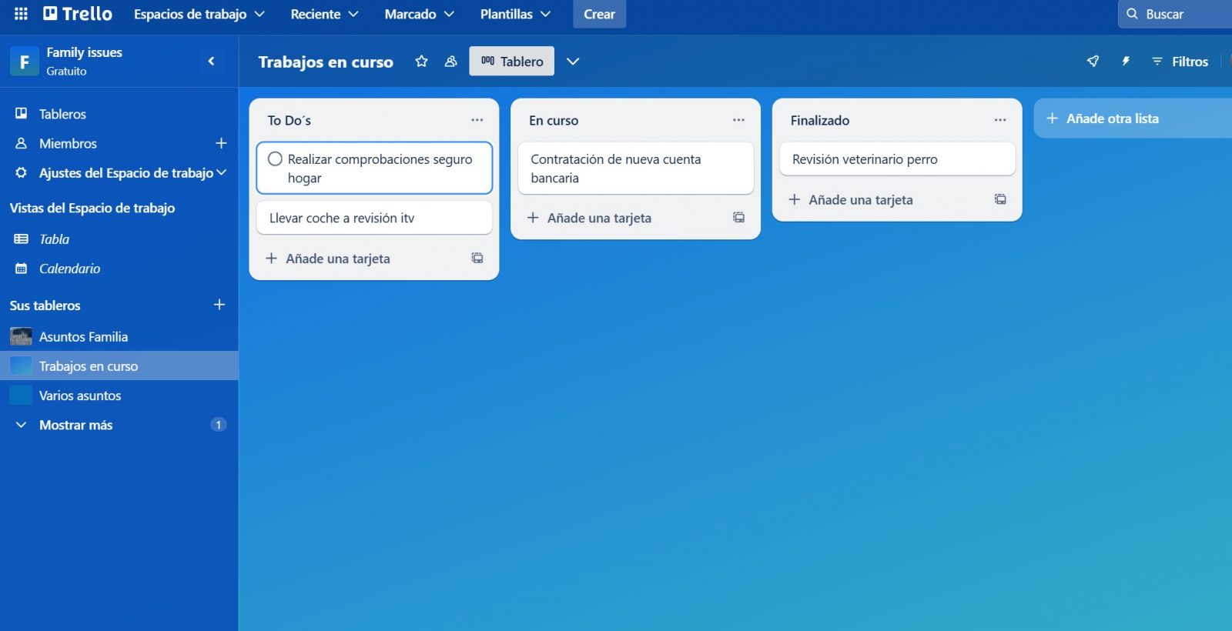Open Marcado dropdown menu
1232x631 pixels.
[419, 14]
